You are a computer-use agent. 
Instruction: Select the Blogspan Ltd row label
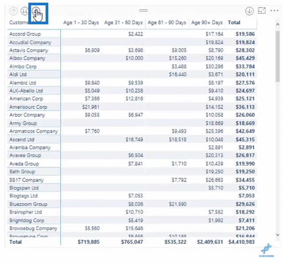point(24,188)
